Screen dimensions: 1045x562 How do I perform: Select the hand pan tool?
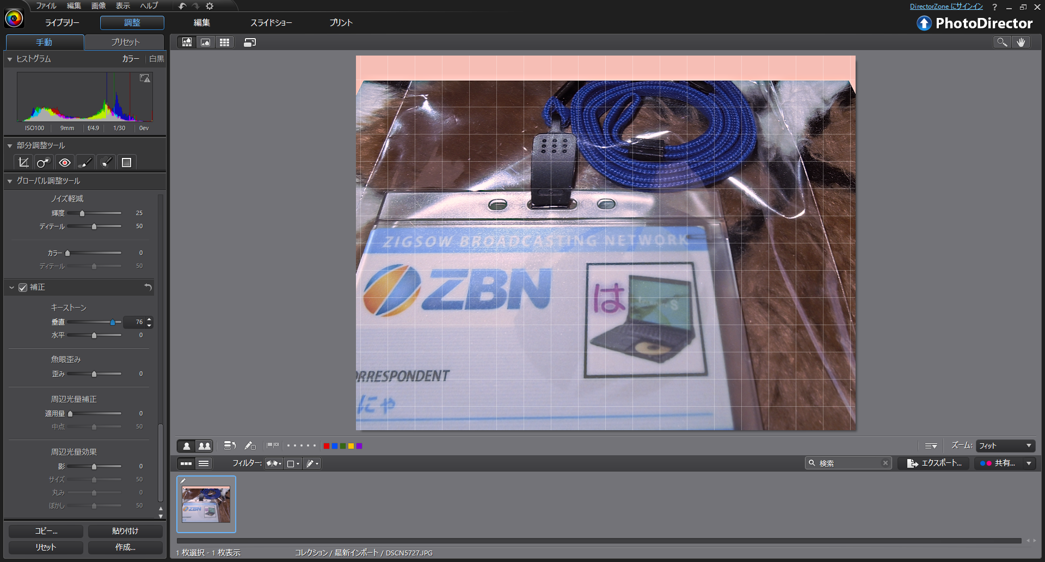[1021, 42]
